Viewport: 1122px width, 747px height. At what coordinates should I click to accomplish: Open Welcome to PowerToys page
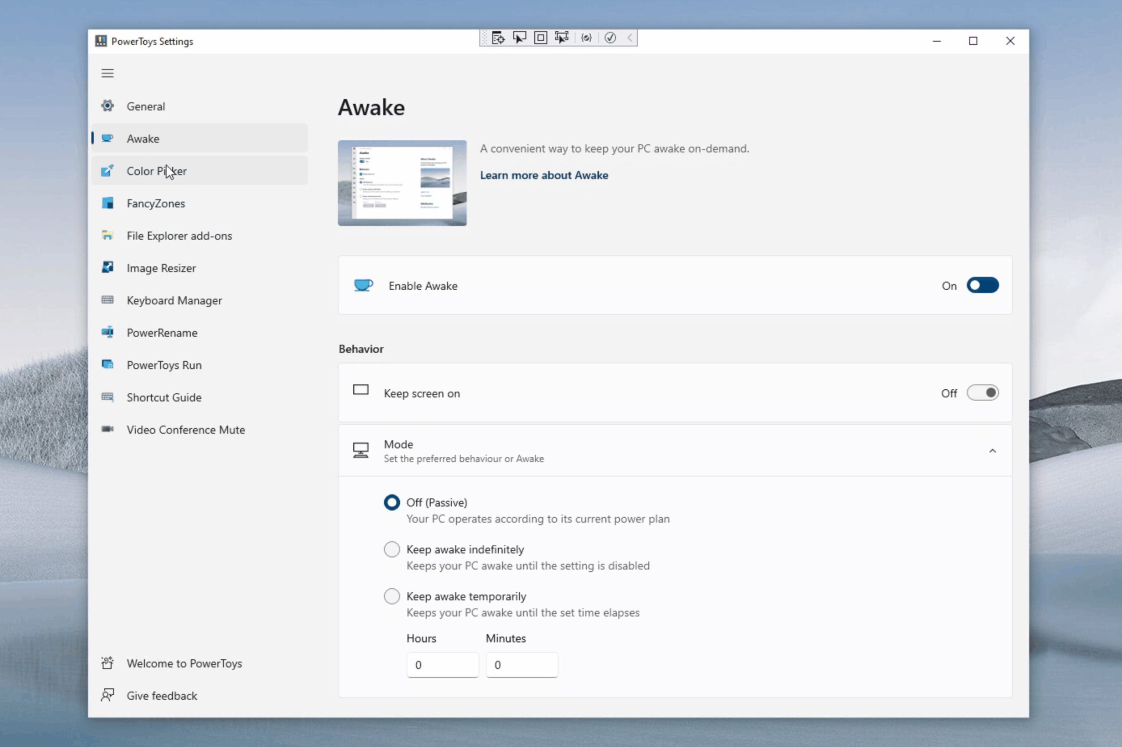coord(184,663)
